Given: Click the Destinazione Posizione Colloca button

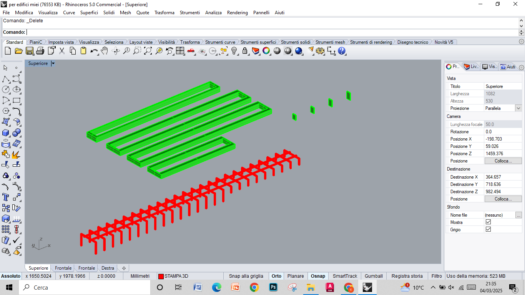Looking at the screenshot, I should click(503, 199).
